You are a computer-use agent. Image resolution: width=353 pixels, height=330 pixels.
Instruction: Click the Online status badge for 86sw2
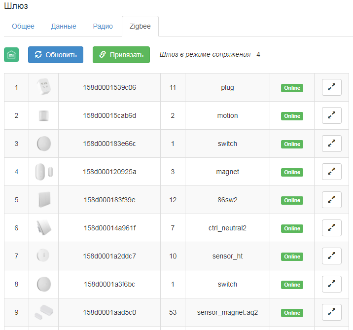pyautogui.click(x=292, y=200)
